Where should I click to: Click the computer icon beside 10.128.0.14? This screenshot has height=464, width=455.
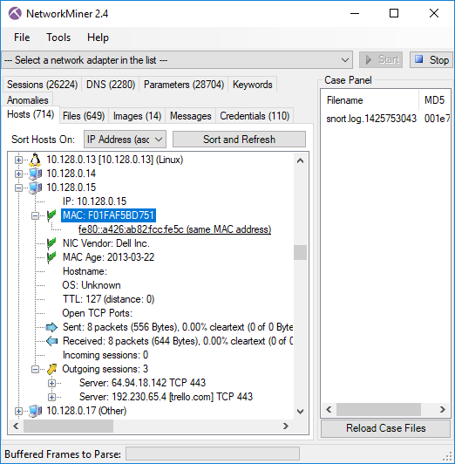click(x=35, y=174)
